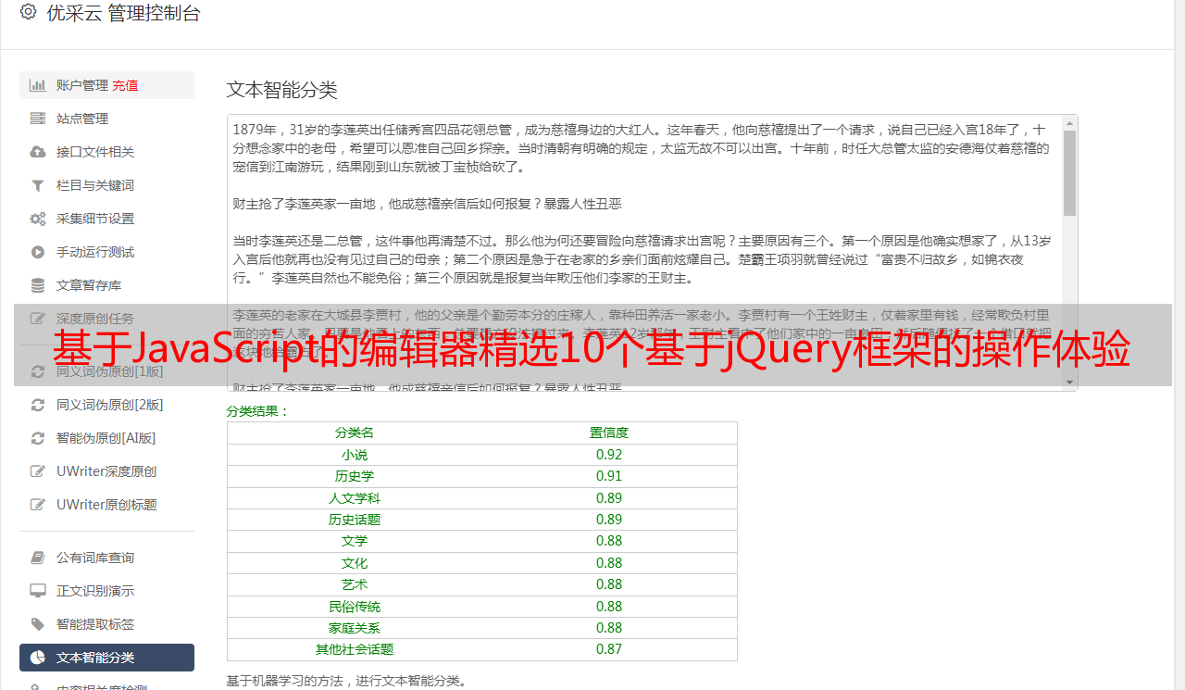
Task: Click the monitor icon for 正文识别演示
Action: 38,591
